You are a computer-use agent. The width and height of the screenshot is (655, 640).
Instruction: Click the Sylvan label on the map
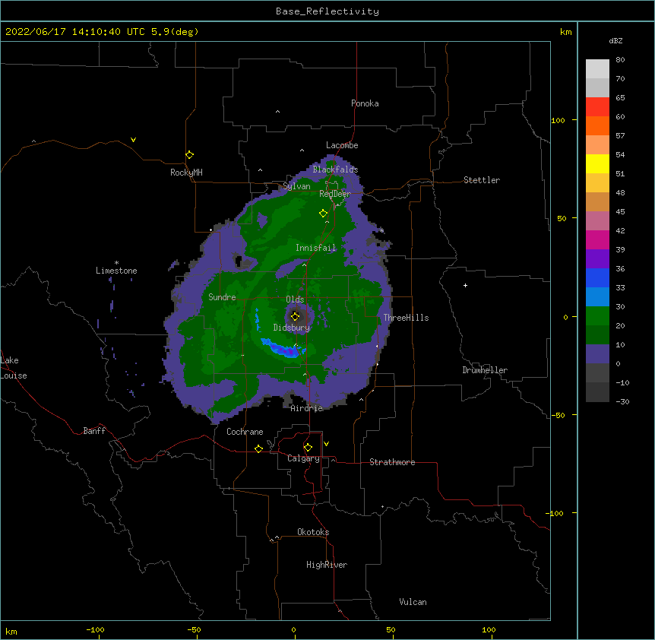click(296, 186)
